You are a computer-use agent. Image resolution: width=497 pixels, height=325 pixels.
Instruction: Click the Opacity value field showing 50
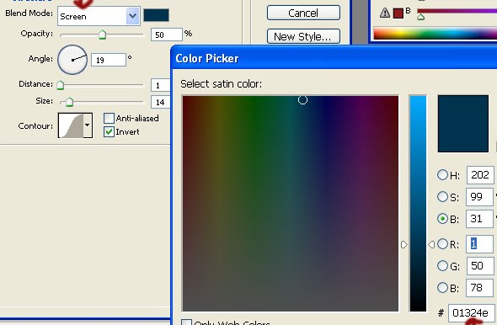[x=167, y=35]
